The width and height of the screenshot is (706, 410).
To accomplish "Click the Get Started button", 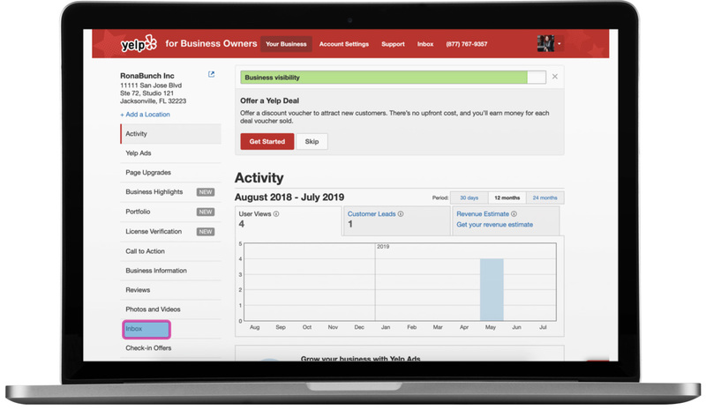I will tap(267, 141).
